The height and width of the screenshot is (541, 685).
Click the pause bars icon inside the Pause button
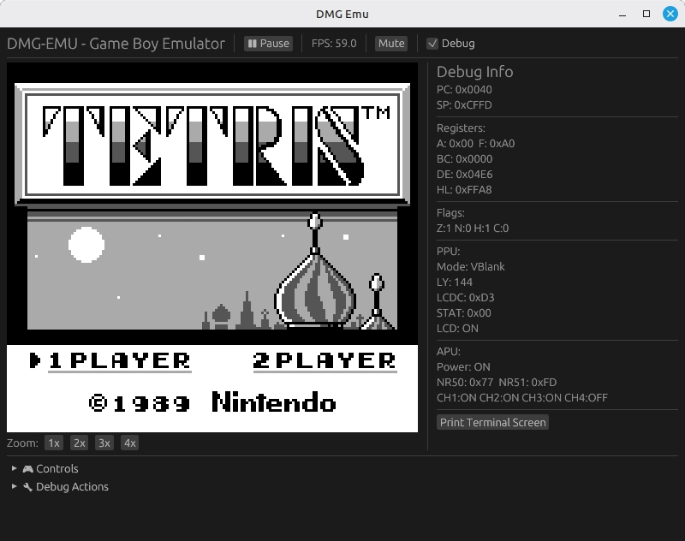252,43
